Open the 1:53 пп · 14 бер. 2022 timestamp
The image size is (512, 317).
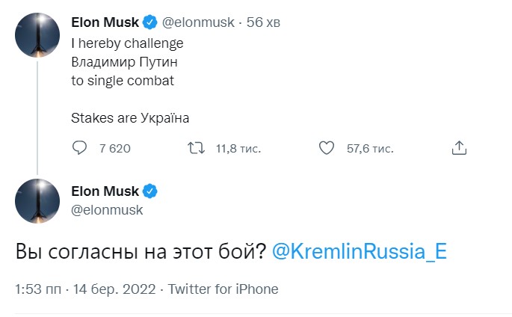85,289
